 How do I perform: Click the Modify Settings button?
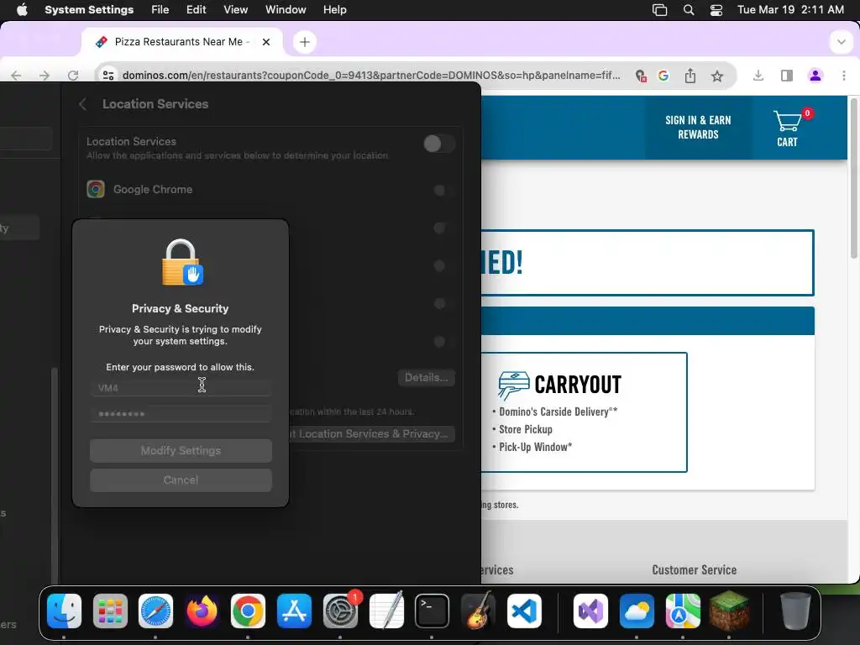(181, 451)
